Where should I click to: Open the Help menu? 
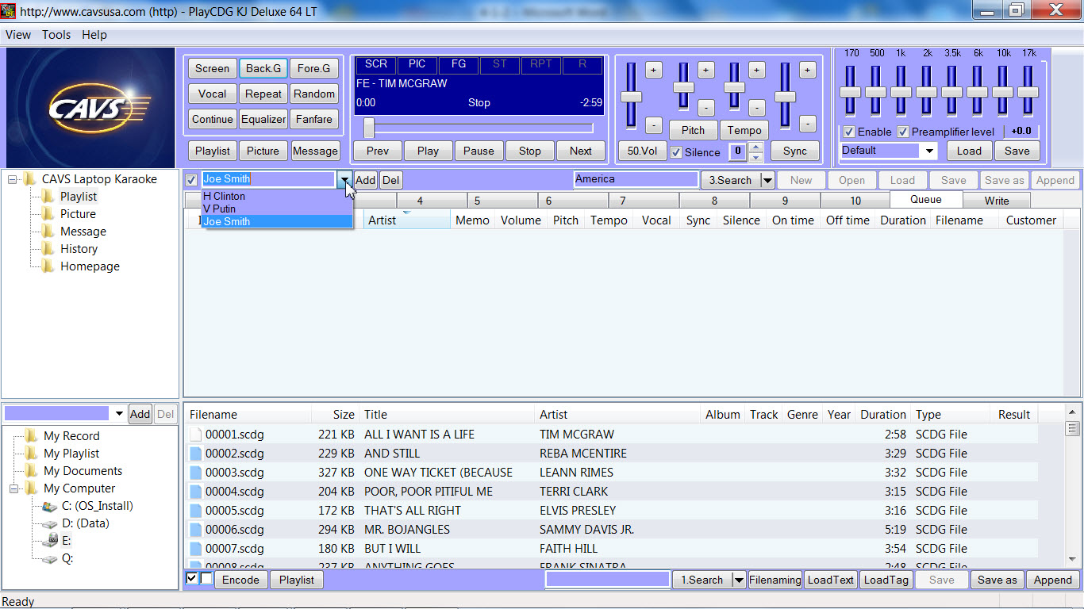coord(94,35)
